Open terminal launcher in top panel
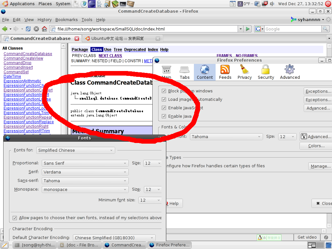The width and height of the screenshot is (332, 249). point(123,4)
